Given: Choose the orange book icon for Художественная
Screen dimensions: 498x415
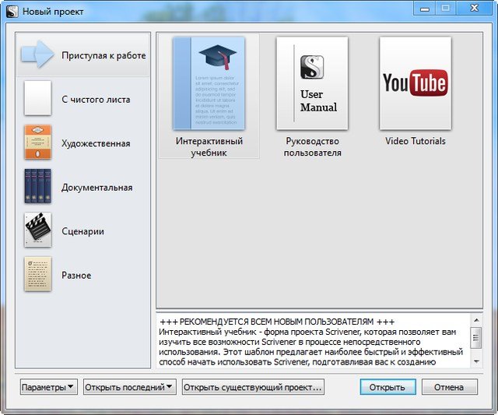Looking at the screenshot, I should point(37,142).
